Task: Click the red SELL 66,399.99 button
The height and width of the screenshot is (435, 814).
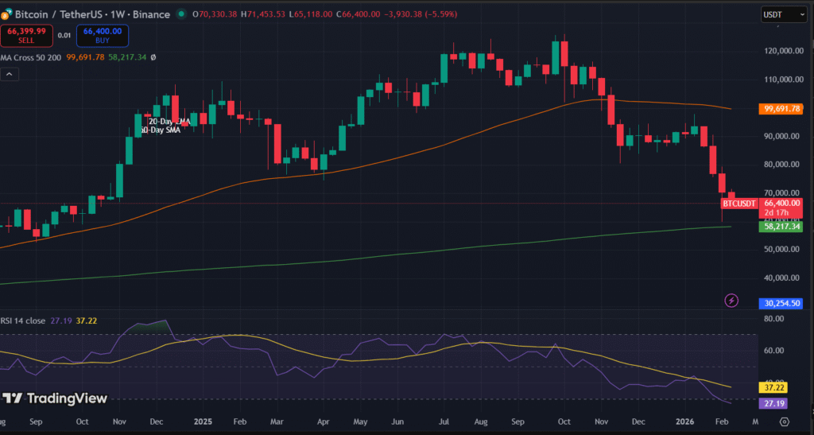Action: (26, 36)
